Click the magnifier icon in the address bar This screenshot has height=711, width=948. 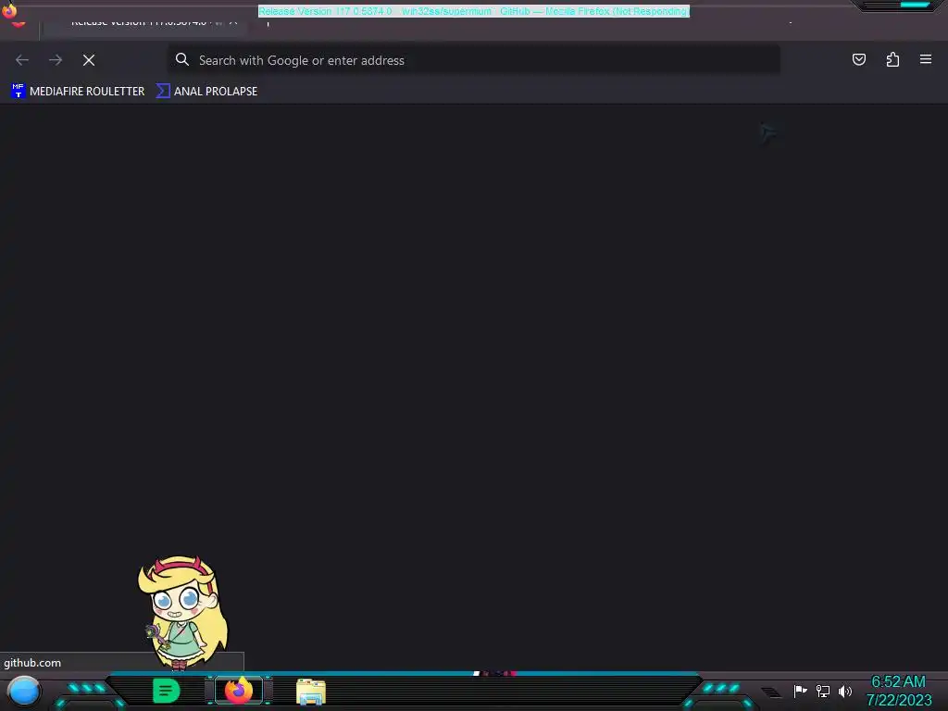click(182, 59)
